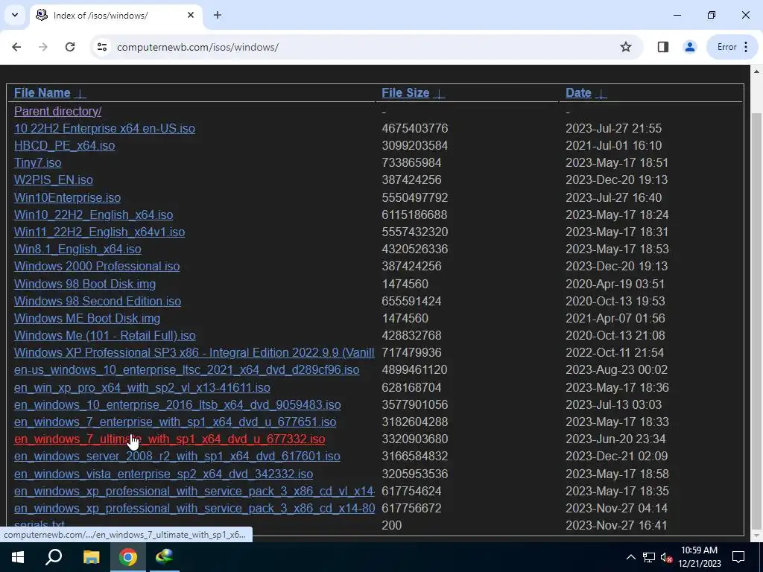763x572 pixels.
Task: Download HBCD_PE_x64.iso
Action: point(64,145)
